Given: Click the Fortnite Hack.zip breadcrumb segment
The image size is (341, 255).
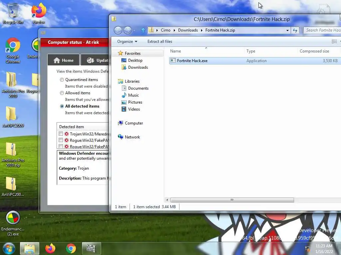Looking at the screenshot, I should point(220,30).
